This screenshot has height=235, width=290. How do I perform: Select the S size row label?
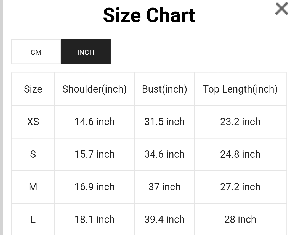coord(33,154)
